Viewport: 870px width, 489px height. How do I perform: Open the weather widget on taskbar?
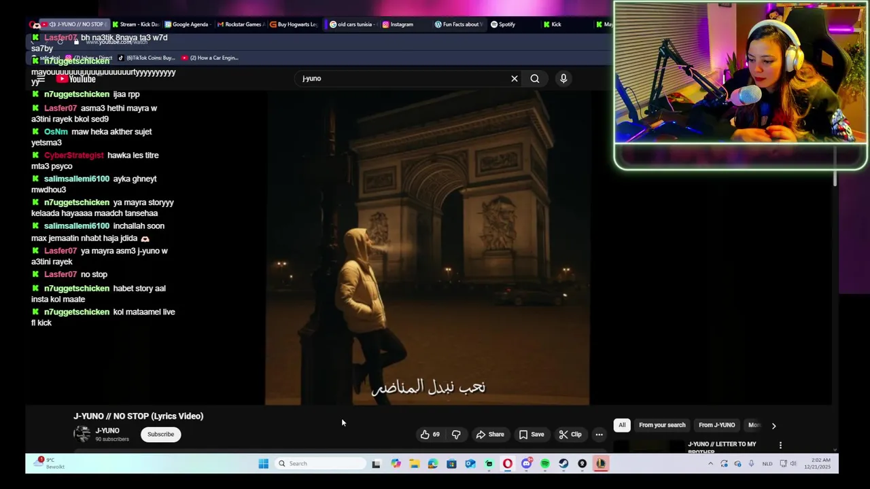49,463
